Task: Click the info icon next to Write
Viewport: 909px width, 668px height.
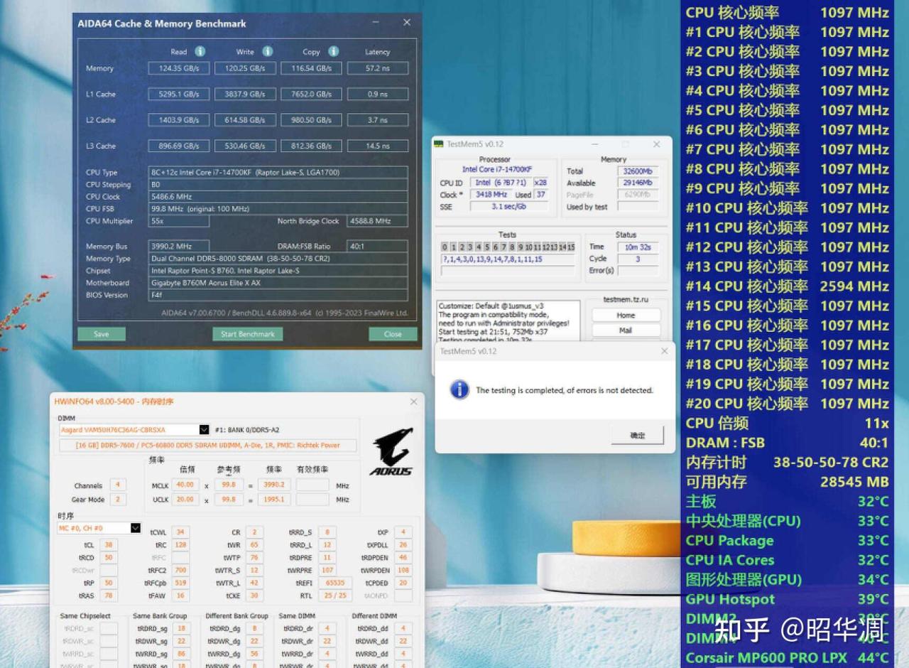Action: (x=268, y=51)
